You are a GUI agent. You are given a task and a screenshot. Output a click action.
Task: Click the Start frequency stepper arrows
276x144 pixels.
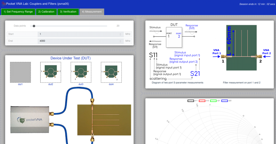(120, 34)
